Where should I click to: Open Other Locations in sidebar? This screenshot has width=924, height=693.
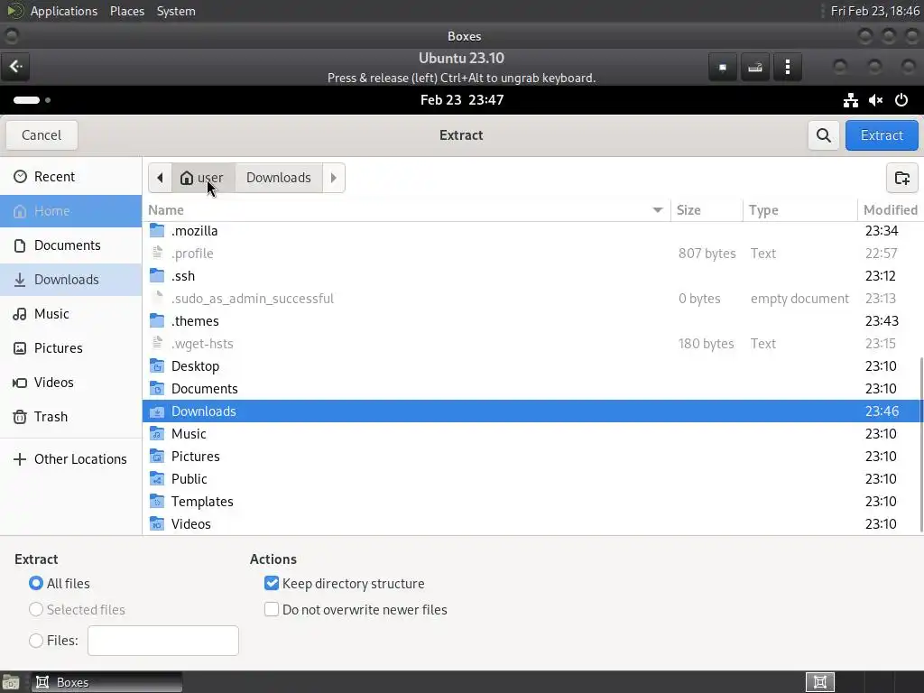(x=70, y=459)
